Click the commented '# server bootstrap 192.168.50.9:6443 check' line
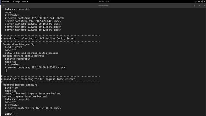Image resolution: width=206 pixels, height=116 pixels. (x=34, y=18)
